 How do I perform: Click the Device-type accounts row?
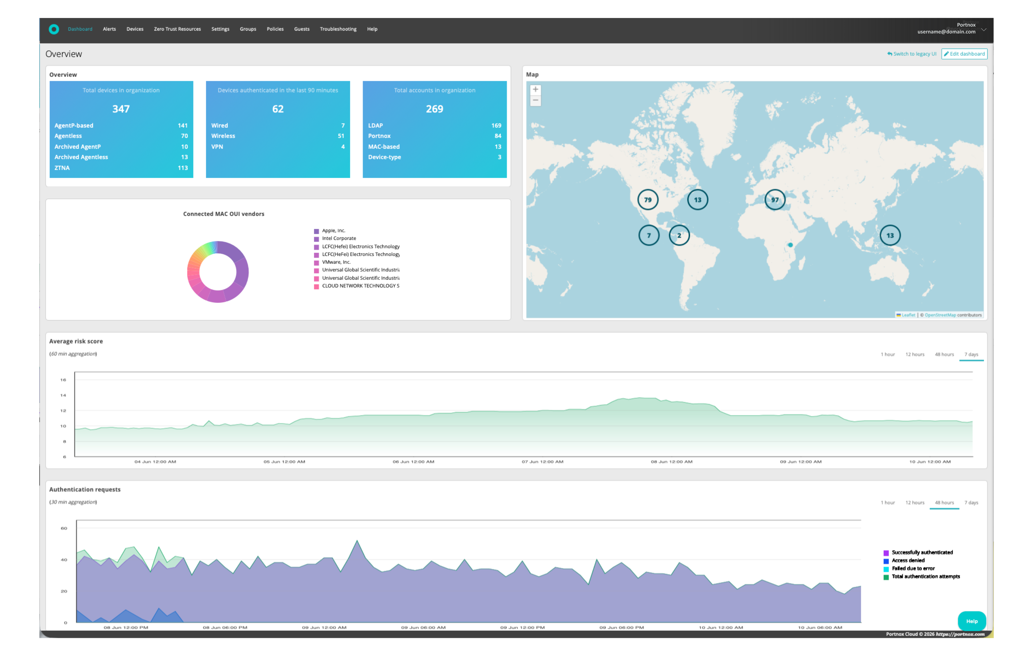(434, 157)
